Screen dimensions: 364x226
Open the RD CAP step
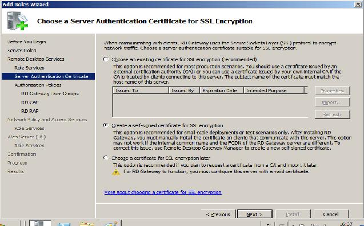[30, 102]
